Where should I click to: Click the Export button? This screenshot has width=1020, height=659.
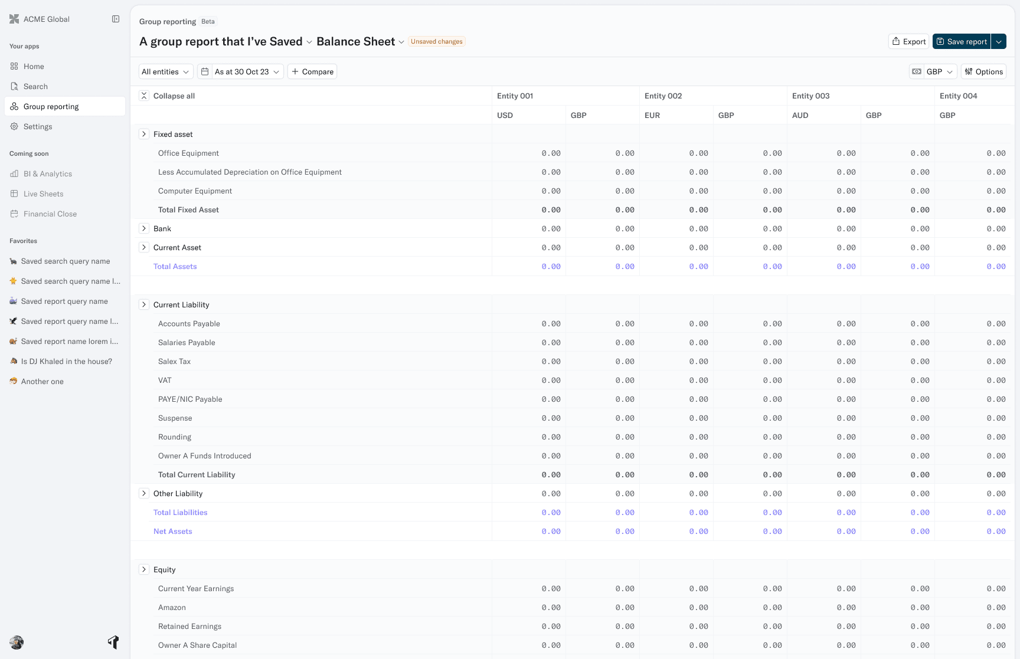[908, 42]
